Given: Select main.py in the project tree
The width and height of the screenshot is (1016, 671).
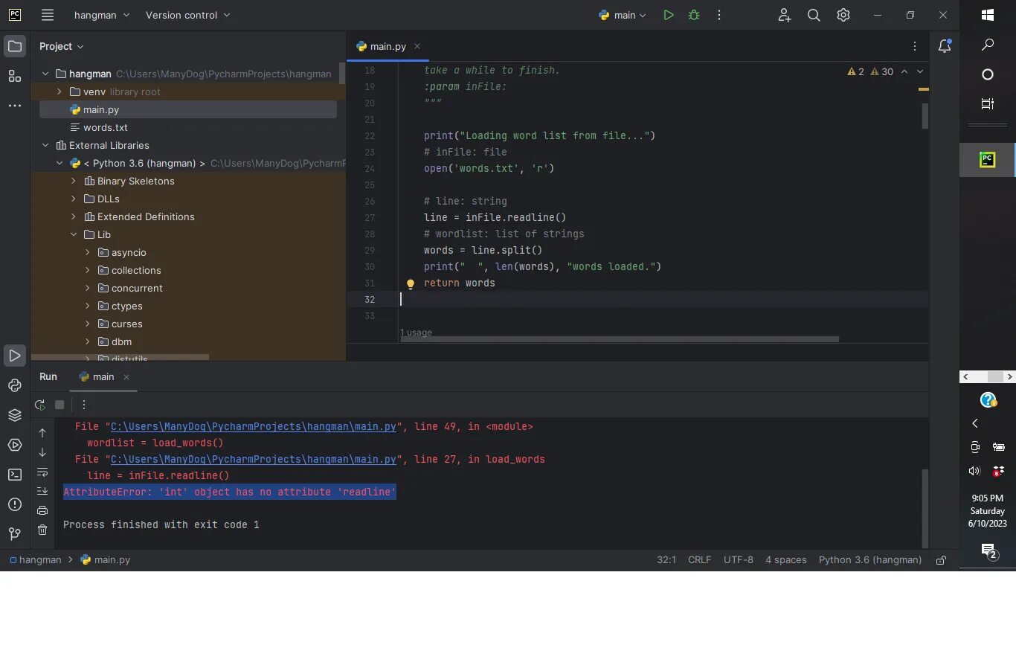Looking at the screenshot, I should tap(188, 109).
